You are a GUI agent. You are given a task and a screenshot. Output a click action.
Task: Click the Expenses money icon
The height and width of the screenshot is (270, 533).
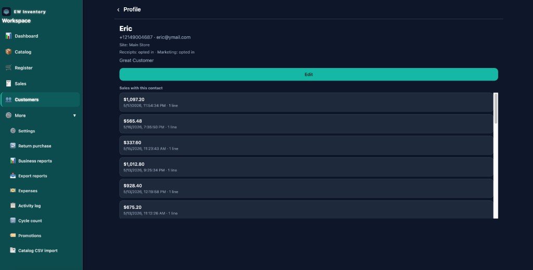click(x=13, y=190)
